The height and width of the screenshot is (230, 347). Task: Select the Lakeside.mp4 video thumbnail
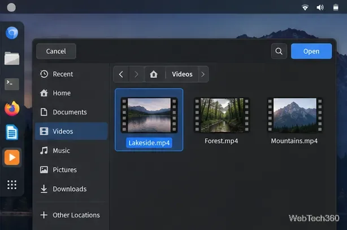pos(149,115)
